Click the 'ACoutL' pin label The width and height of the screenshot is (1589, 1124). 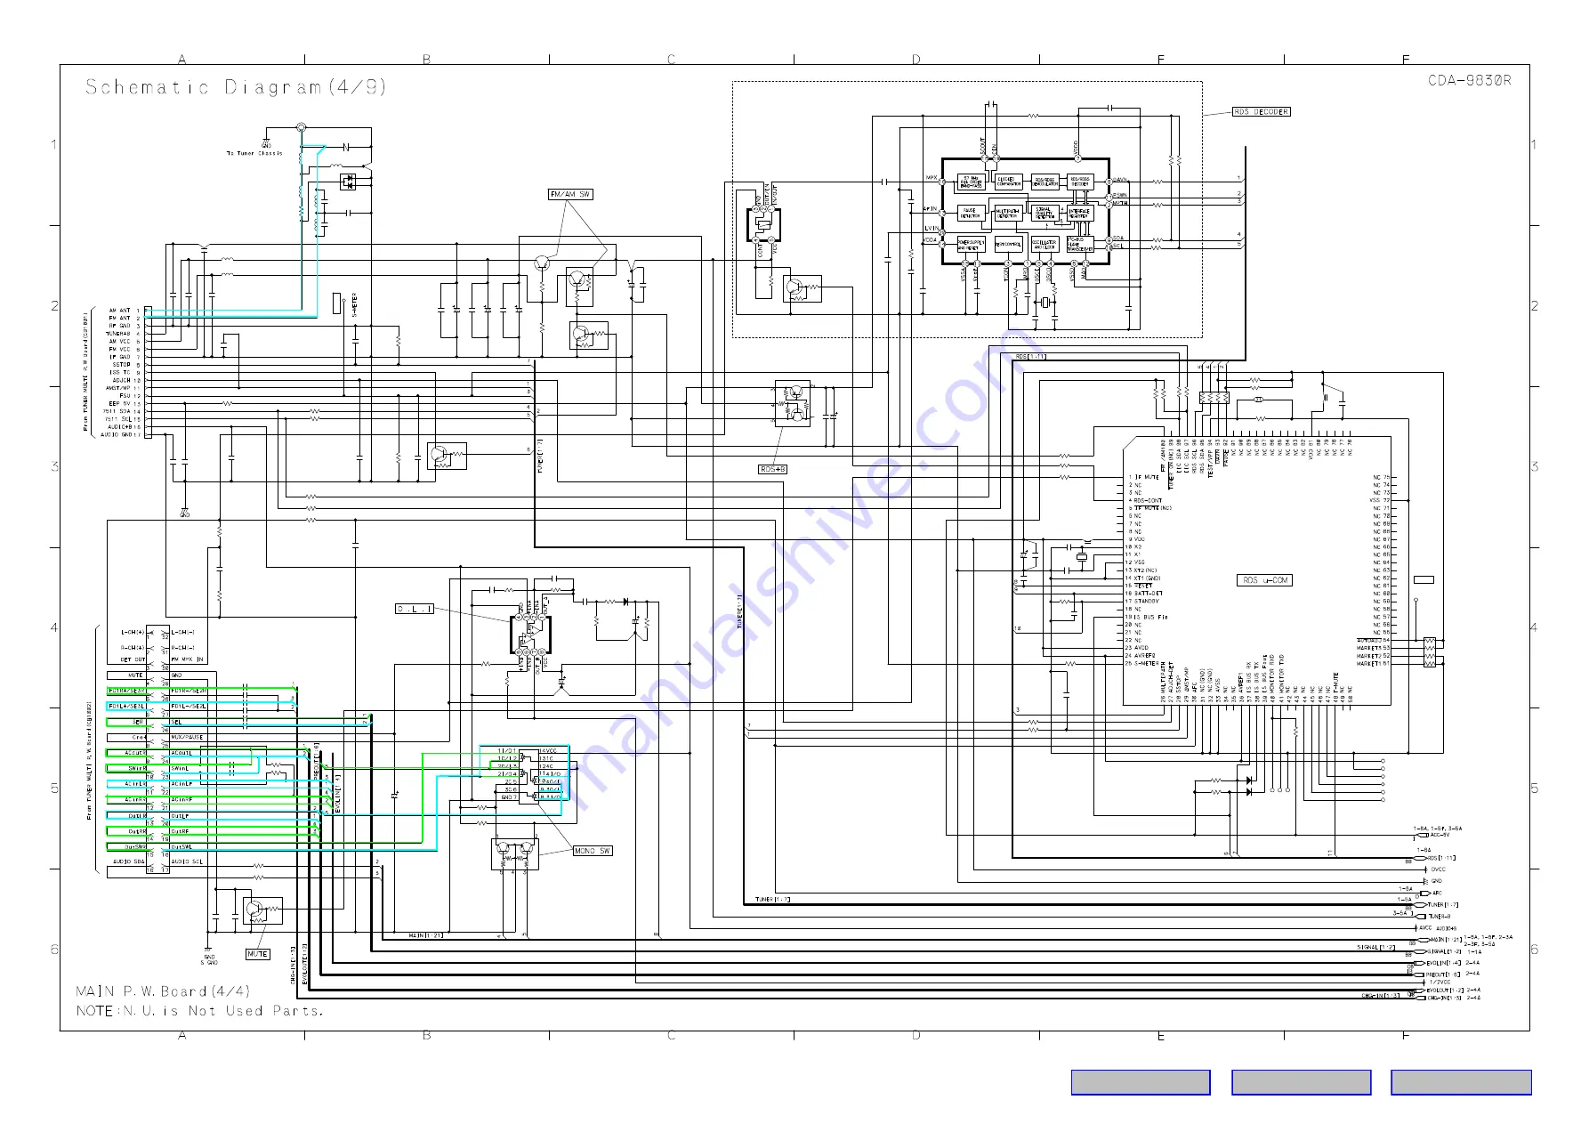pos(181,753)
